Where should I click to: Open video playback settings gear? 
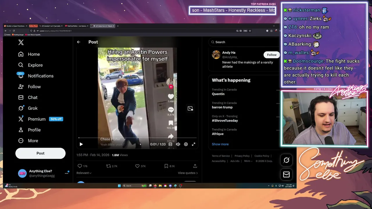186,144
